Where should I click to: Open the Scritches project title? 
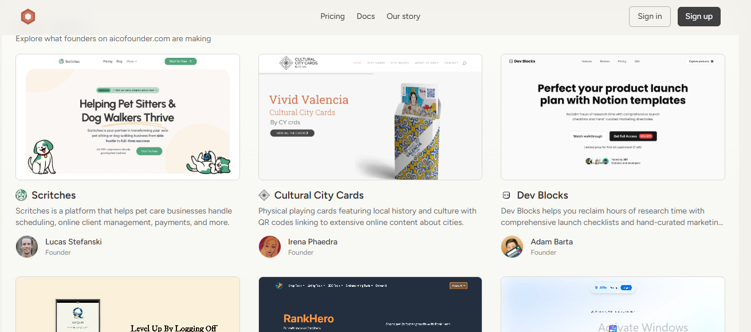[x=53, y=195]
